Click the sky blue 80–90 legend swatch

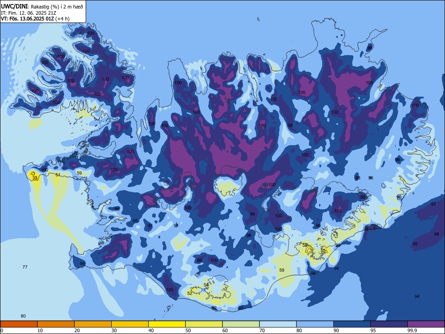315,324
